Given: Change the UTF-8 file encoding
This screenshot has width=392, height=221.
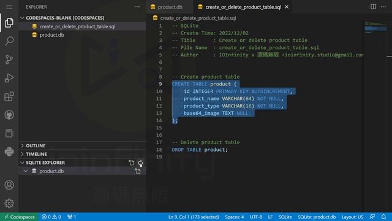Looking at the screenshot, I should [x=256, y=217].
